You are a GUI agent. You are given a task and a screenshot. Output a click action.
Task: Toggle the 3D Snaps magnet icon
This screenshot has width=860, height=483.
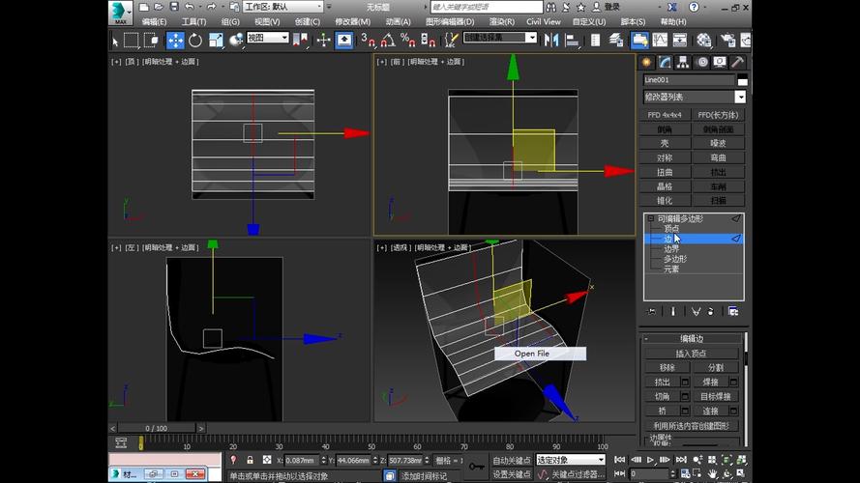point(368,41)
